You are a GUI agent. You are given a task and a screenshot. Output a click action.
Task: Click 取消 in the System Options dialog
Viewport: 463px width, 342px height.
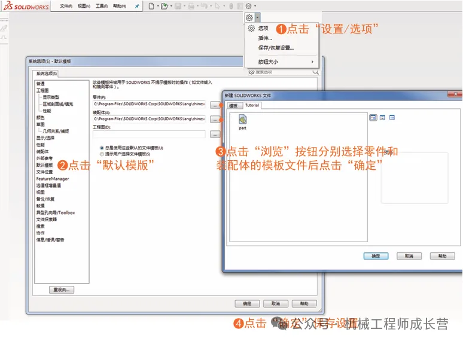tap(276, 304)
